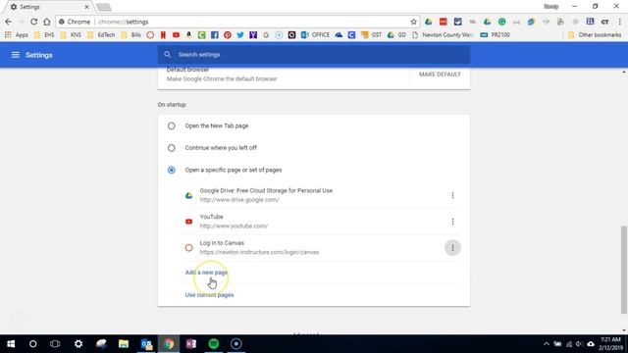The image size is (628, 353).
Task: Open OneNote from the taskbar
Action: pyautogui.click(x=191, y=344)
